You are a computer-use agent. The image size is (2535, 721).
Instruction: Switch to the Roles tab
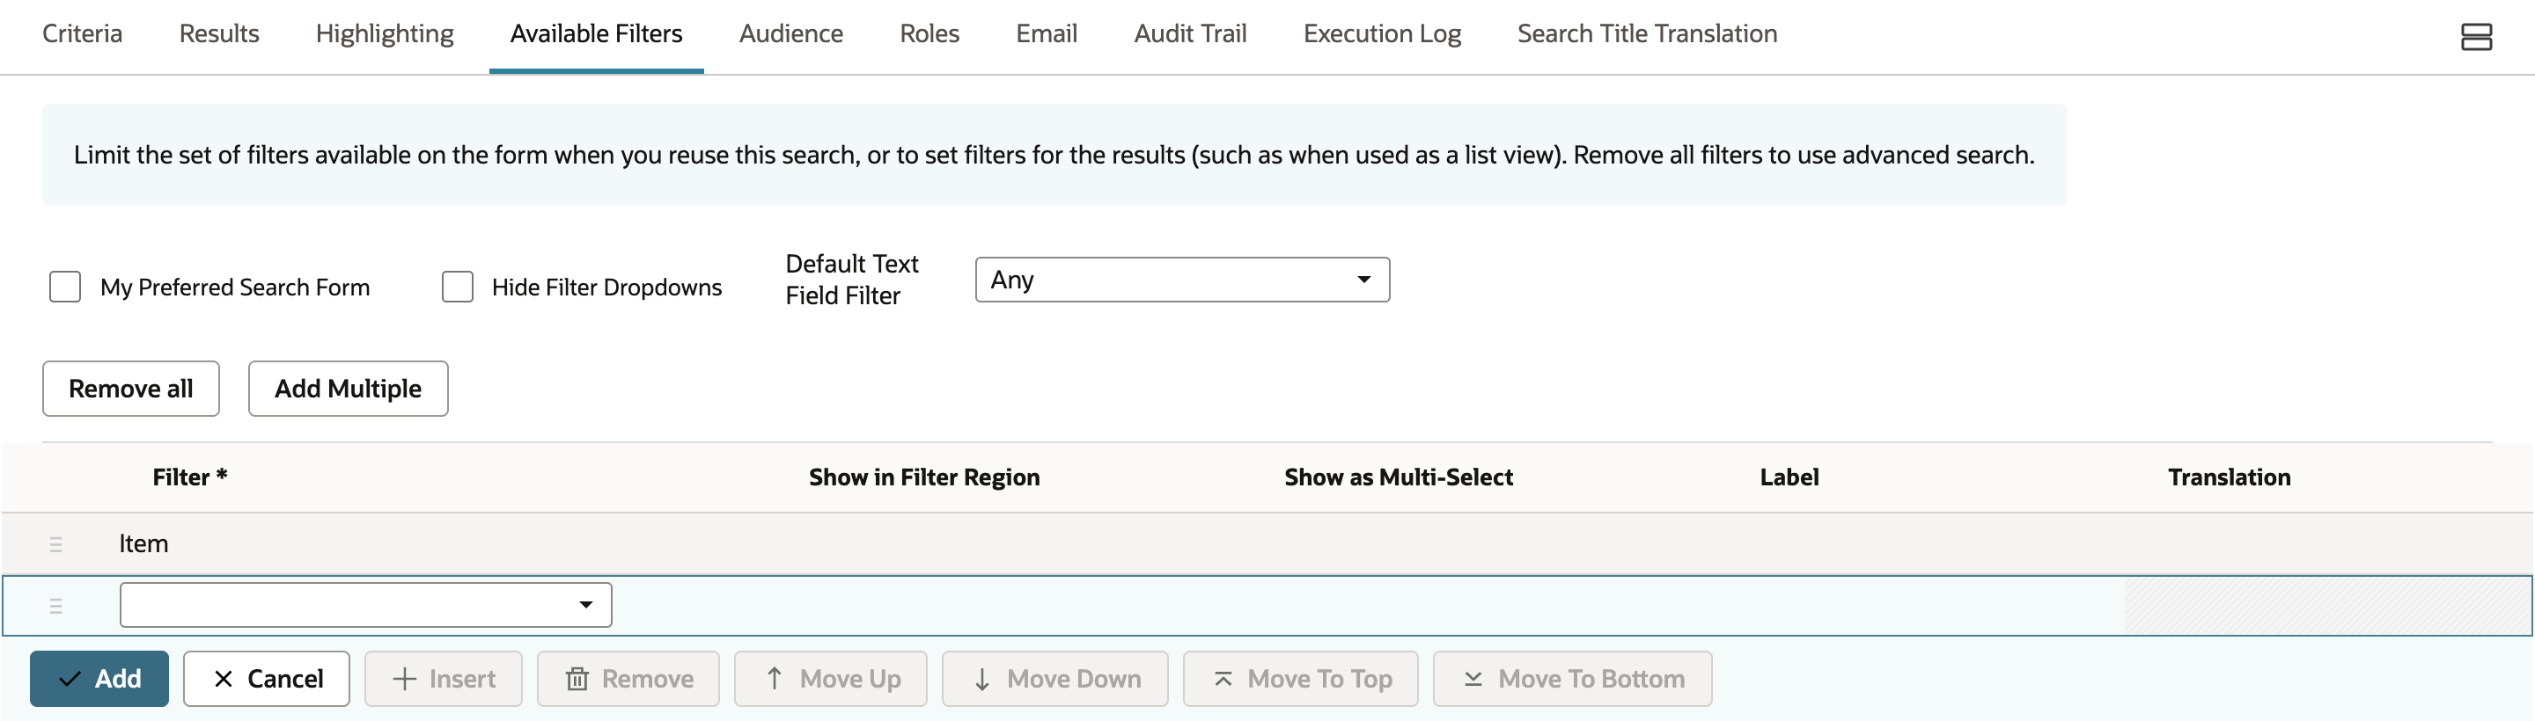click(930, 33)
